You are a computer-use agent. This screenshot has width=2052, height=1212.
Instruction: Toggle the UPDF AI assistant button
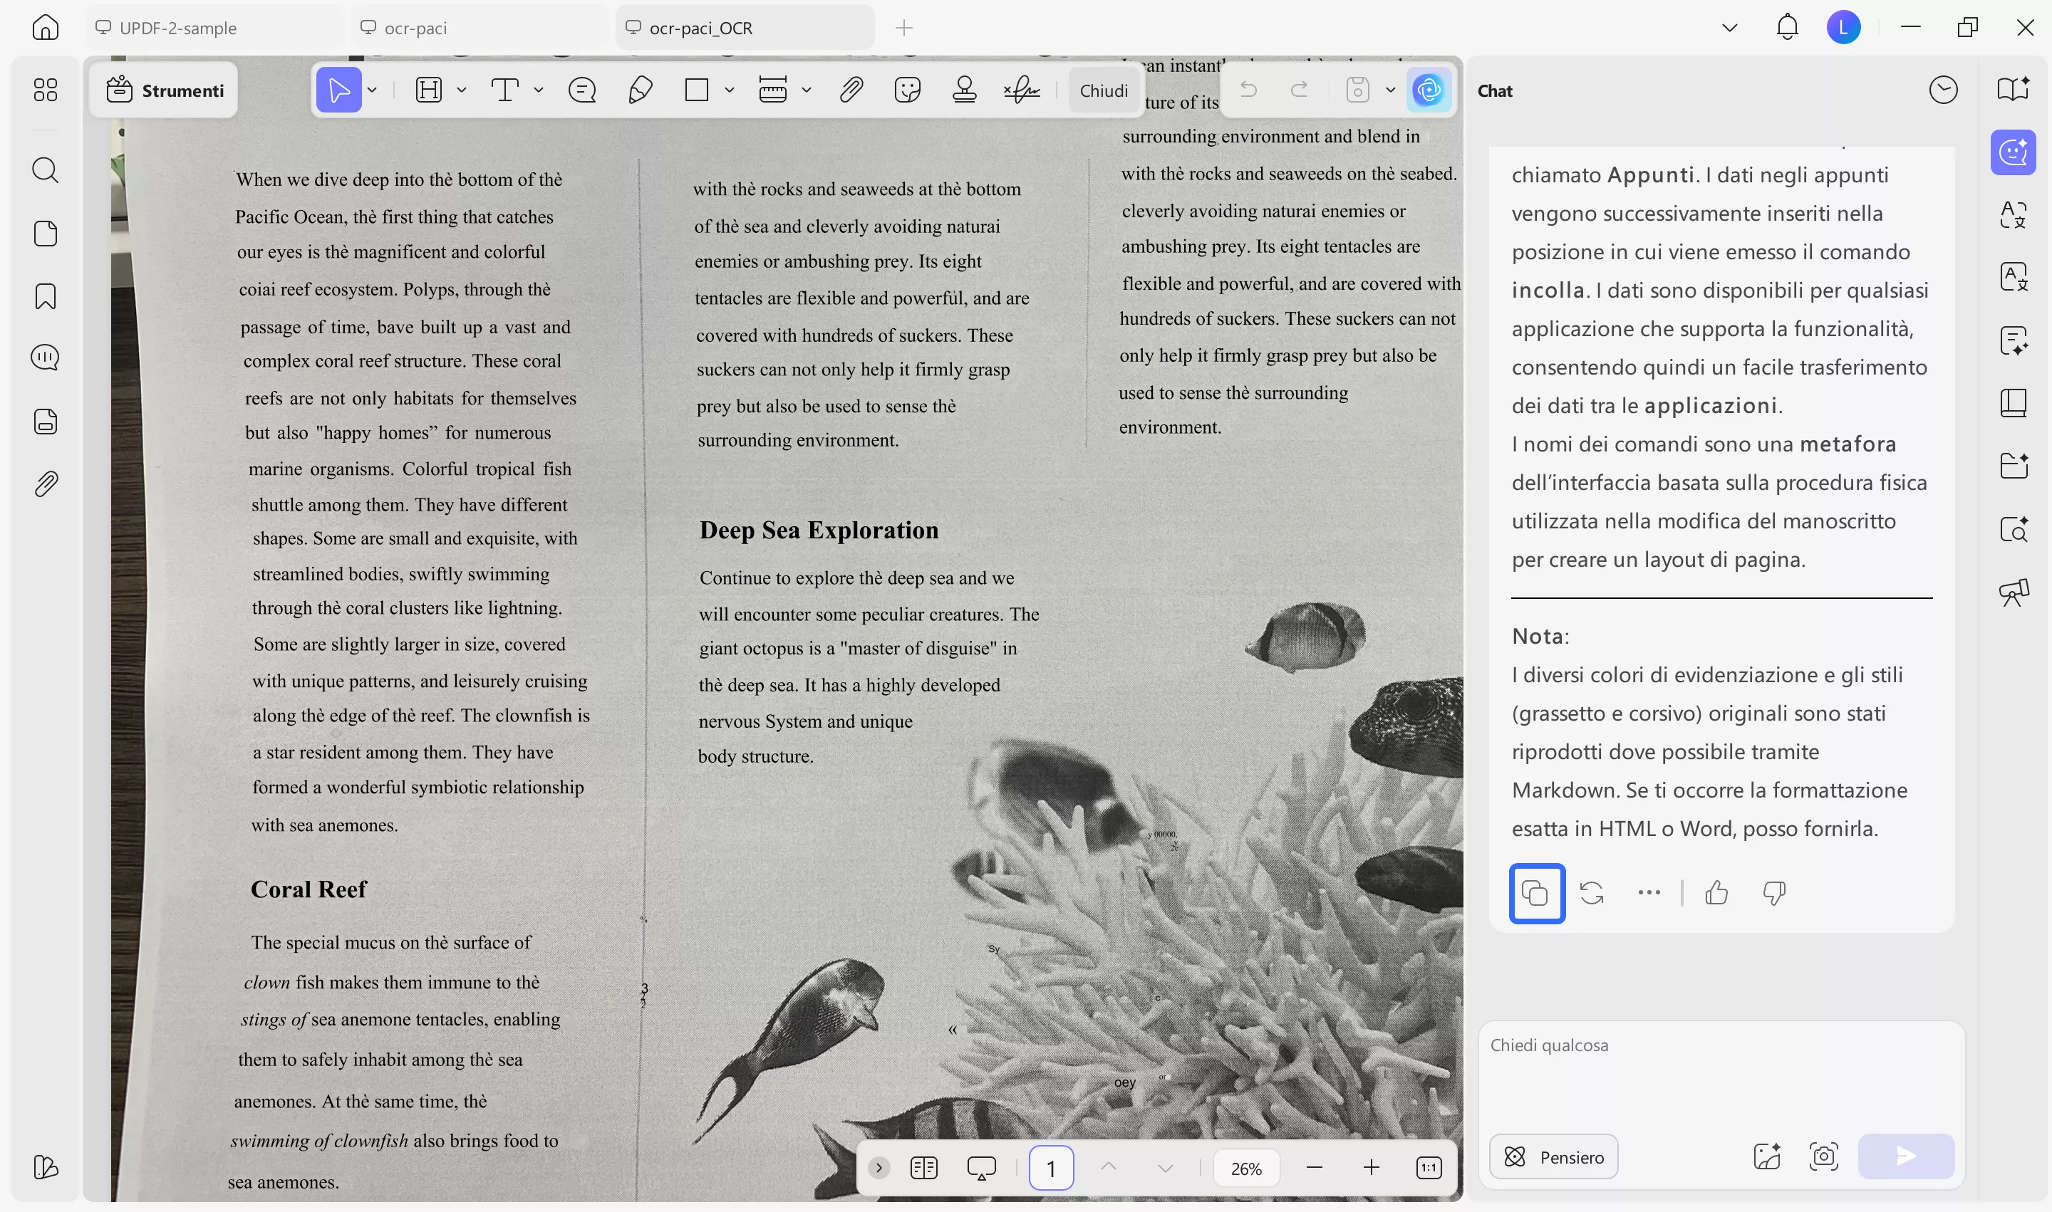coord(1429,90)
